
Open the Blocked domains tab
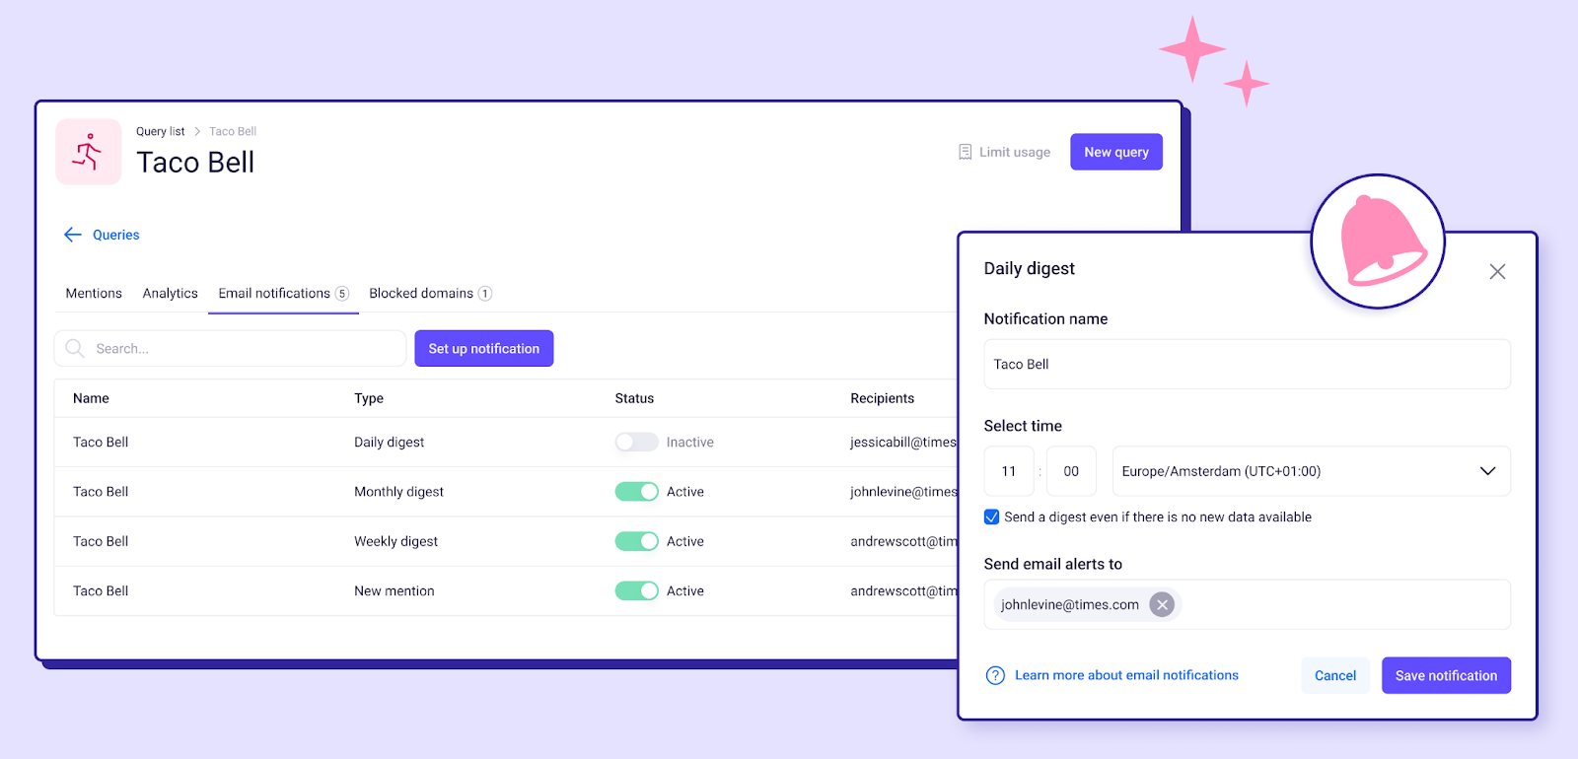[x=430, y=293]
